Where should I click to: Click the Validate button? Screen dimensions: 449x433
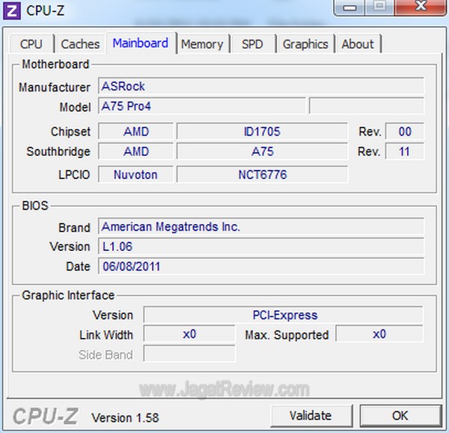311,416
